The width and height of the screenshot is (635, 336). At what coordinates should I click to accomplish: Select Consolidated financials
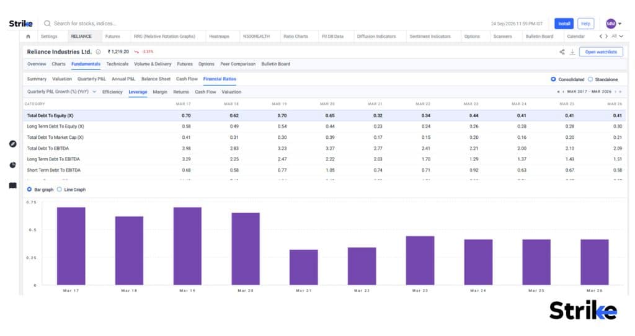click(567, 79)
